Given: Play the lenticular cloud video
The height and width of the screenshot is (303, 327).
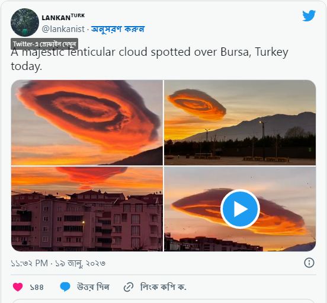Looking at the screenshot, I should tap(240, 209).
